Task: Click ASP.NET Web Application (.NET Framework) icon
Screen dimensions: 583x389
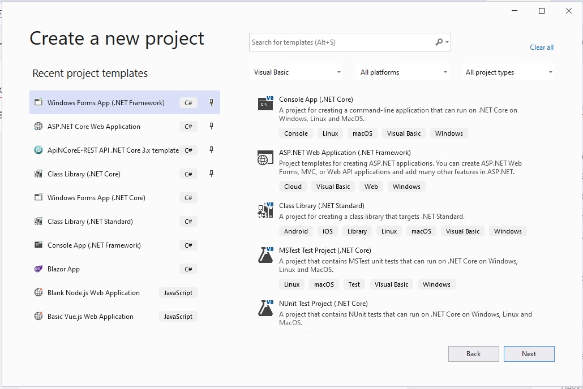Action: click(265, 158)
